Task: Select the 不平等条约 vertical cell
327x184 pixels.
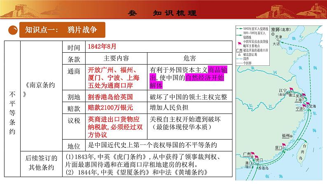Action: pyautogui.click(x=12, y=109)
